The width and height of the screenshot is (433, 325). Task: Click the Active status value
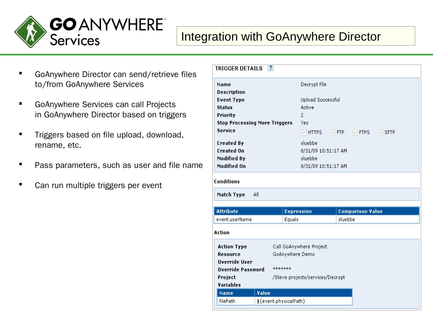pos(307,107)
